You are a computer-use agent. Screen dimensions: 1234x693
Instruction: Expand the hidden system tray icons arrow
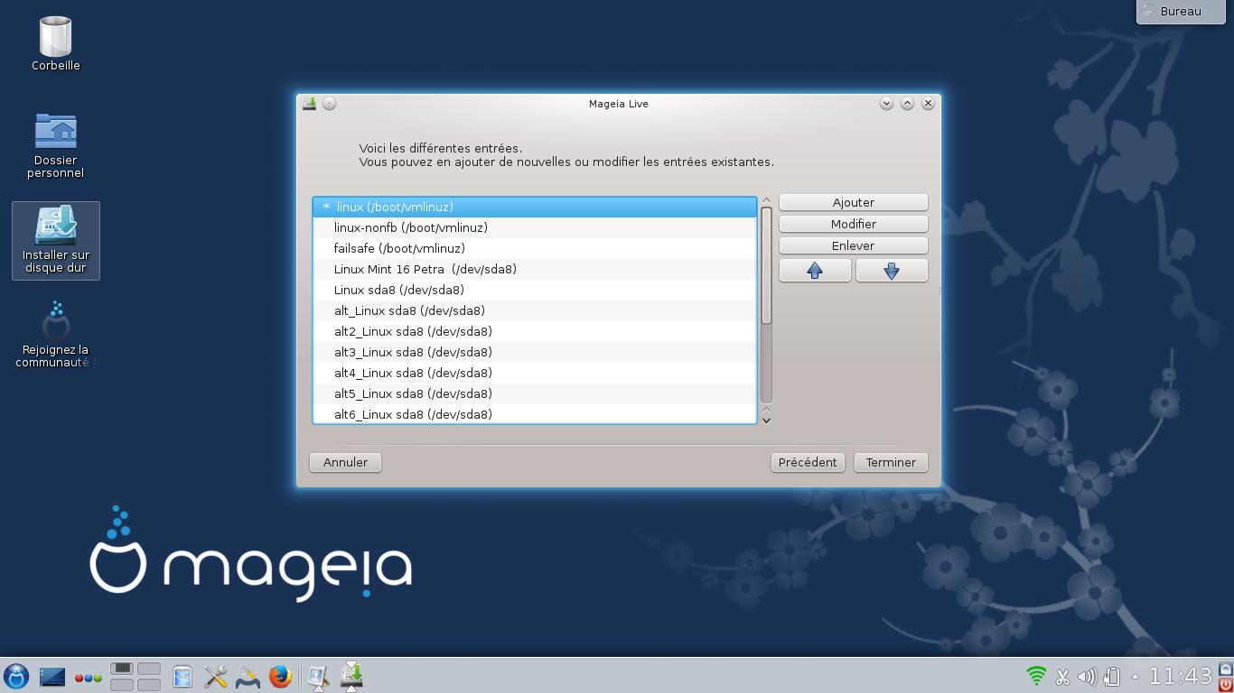[x=1136, y=677]
